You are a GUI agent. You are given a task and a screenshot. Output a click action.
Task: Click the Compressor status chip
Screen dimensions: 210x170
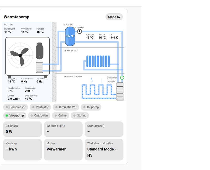tap(15, 107)
